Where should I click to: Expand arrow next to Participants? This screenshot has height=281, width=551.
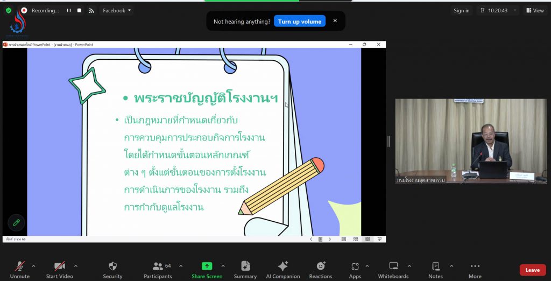(x=181, y=266)
